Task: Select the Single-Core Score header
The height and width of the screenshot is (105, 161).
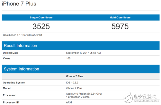Action: coord(41,18)
